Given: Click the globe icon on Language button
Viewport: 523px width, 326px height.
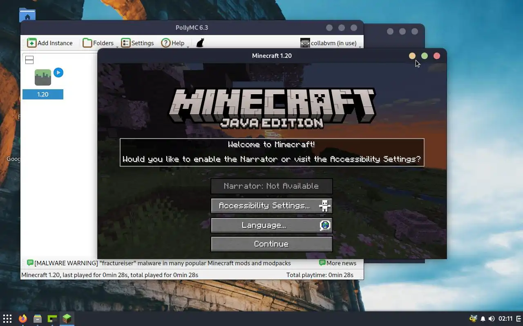Looking at the screenshot, I should (x=325, y=225).
